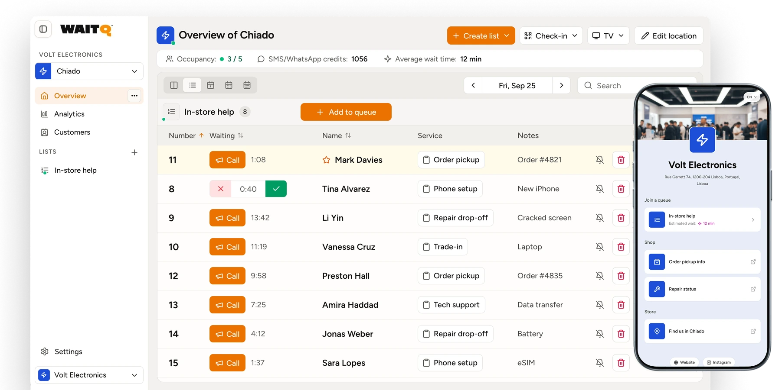The width and height of the screenshot is (782, 390).
Task: Delete Sara Lopes queue entry
Action: [621, 363]
